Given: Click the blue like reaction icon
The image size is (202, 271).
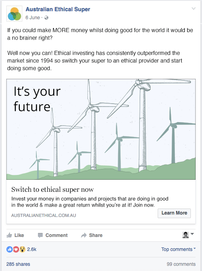Looking at the screenshot, I should coord(10,249).
